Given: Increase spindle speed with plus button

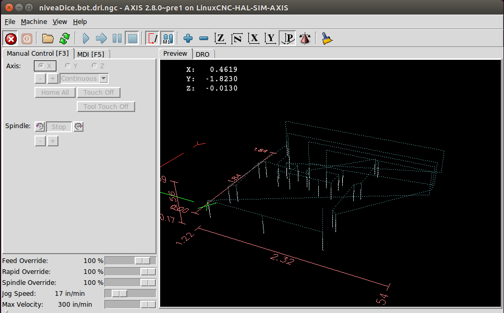Looking at the screenshot, I should point(53,141).
